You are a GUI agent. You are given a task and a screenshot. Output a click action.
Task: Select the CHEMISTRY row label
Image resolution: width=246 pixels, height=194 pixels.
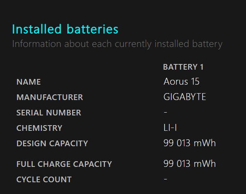pos(39,128)
